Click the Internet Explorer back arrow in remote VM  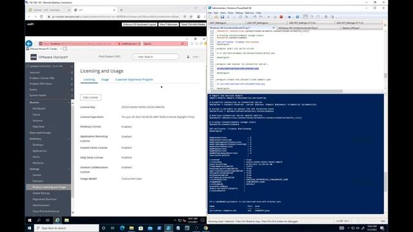pos(29,43)
